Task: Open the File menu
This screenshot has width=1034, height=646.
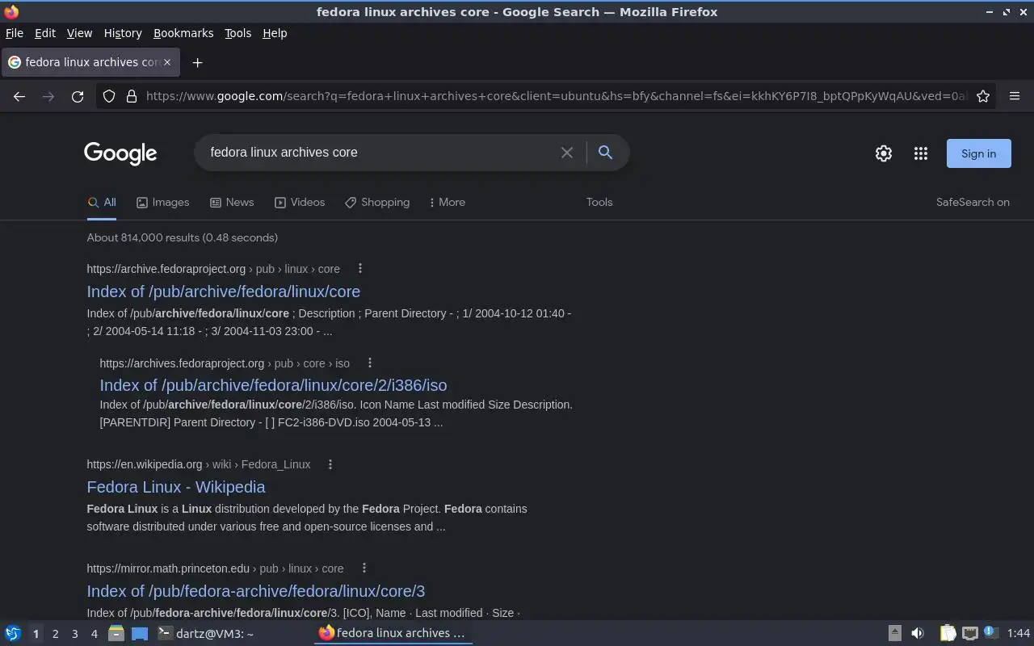Action: (15, 33)
